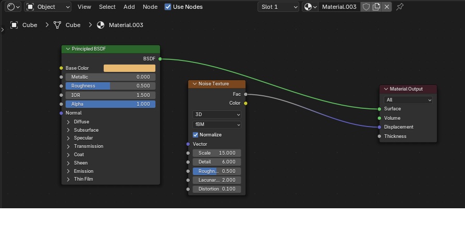Expand the Emission section
This screenshot has height=227, width=465.
68,171
